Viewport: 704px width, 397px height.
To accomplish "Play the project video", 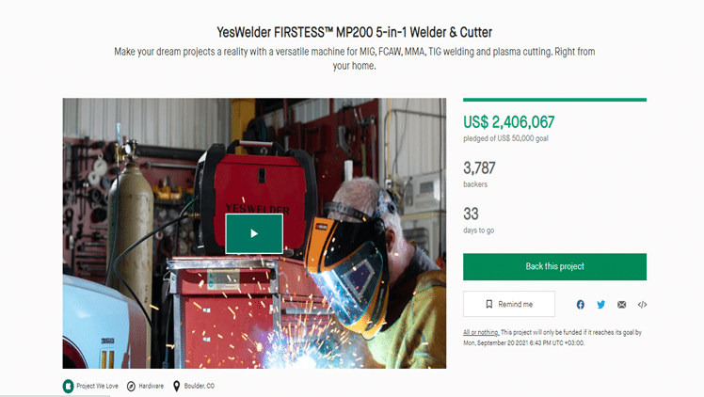I will point(254,233).
